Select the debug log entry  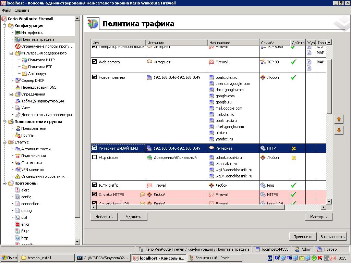pos(26,211)
